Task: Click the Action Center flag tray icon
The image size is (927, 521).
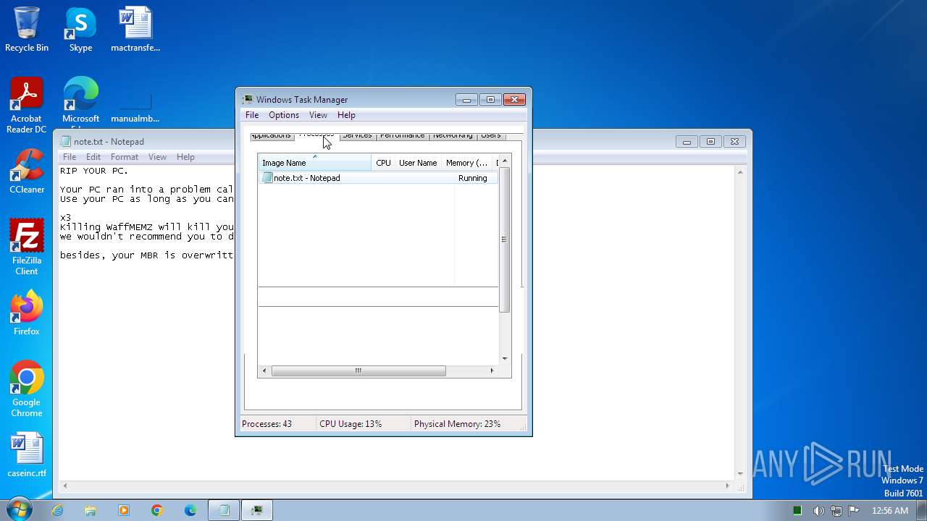Action: tap(854, 511)
